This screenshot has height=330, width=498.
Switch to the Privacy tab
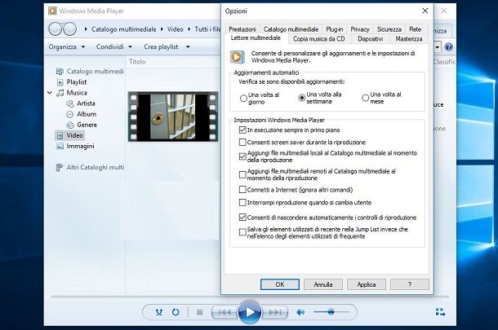click(360, 29)
